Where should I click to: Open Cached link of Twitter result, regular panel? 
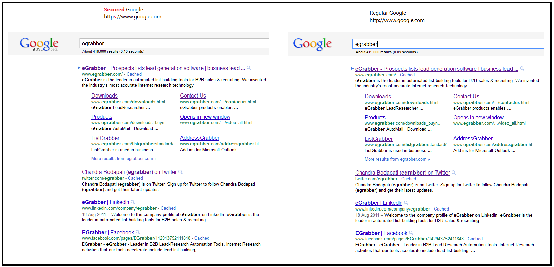click(409, 179)
